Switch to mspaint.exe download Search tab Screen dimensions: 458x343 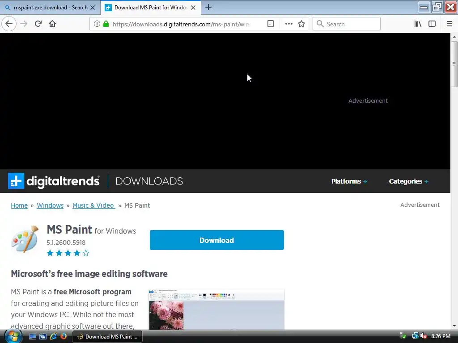pyautogui.click(x=50, y=8)
